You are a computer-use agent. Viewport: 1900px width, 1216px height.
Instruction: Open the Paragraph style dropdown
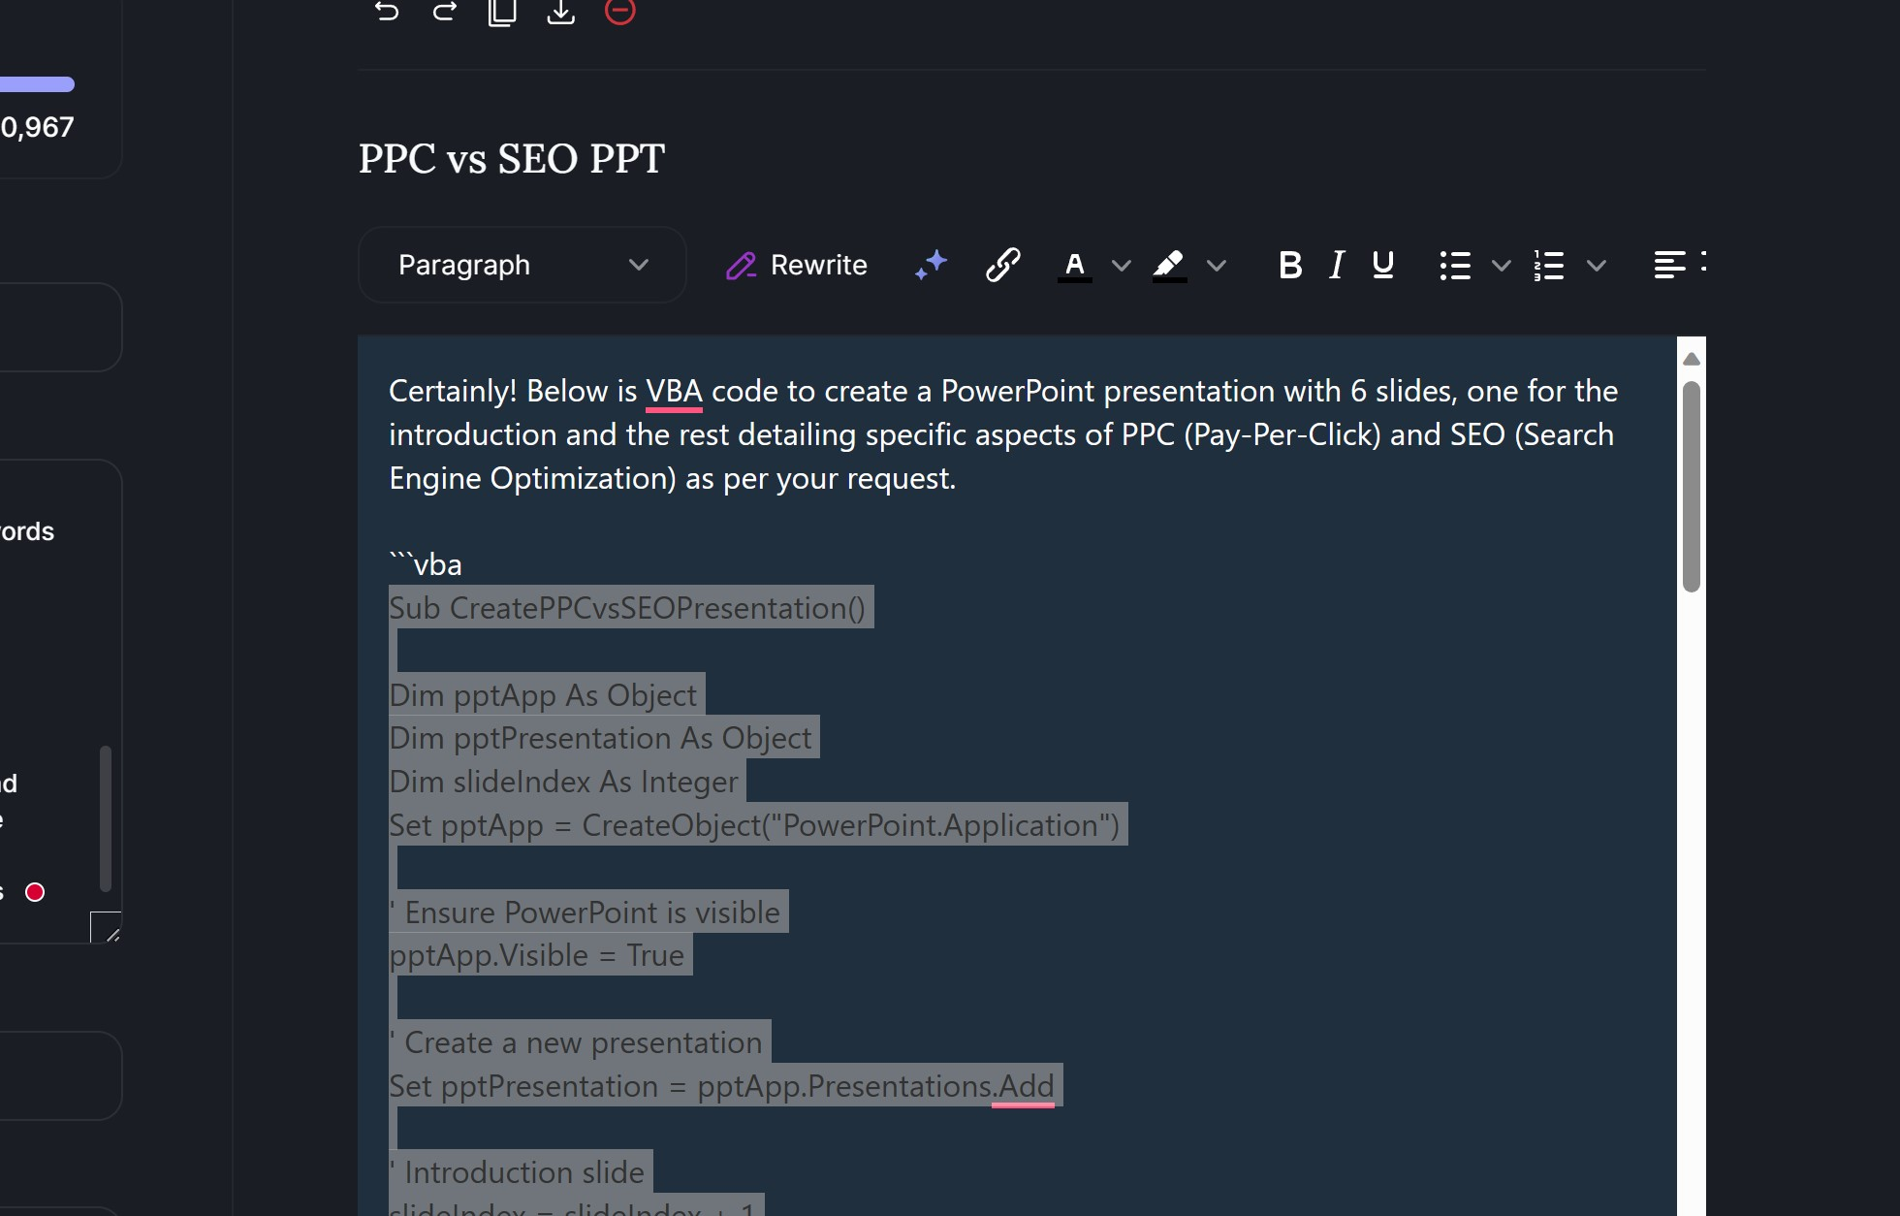pos(522,265)
